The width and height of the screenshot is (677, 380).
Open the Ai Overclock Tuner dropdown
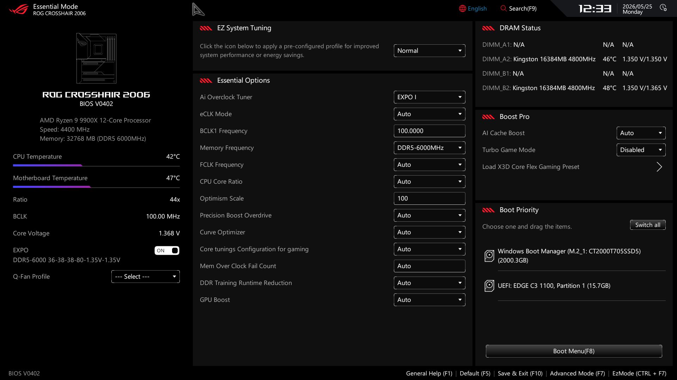point(429,97)
